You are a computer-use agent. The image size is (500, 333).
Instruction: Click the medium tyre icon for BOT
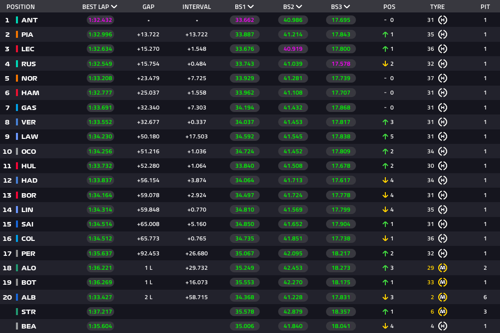[x=442, y=283]
